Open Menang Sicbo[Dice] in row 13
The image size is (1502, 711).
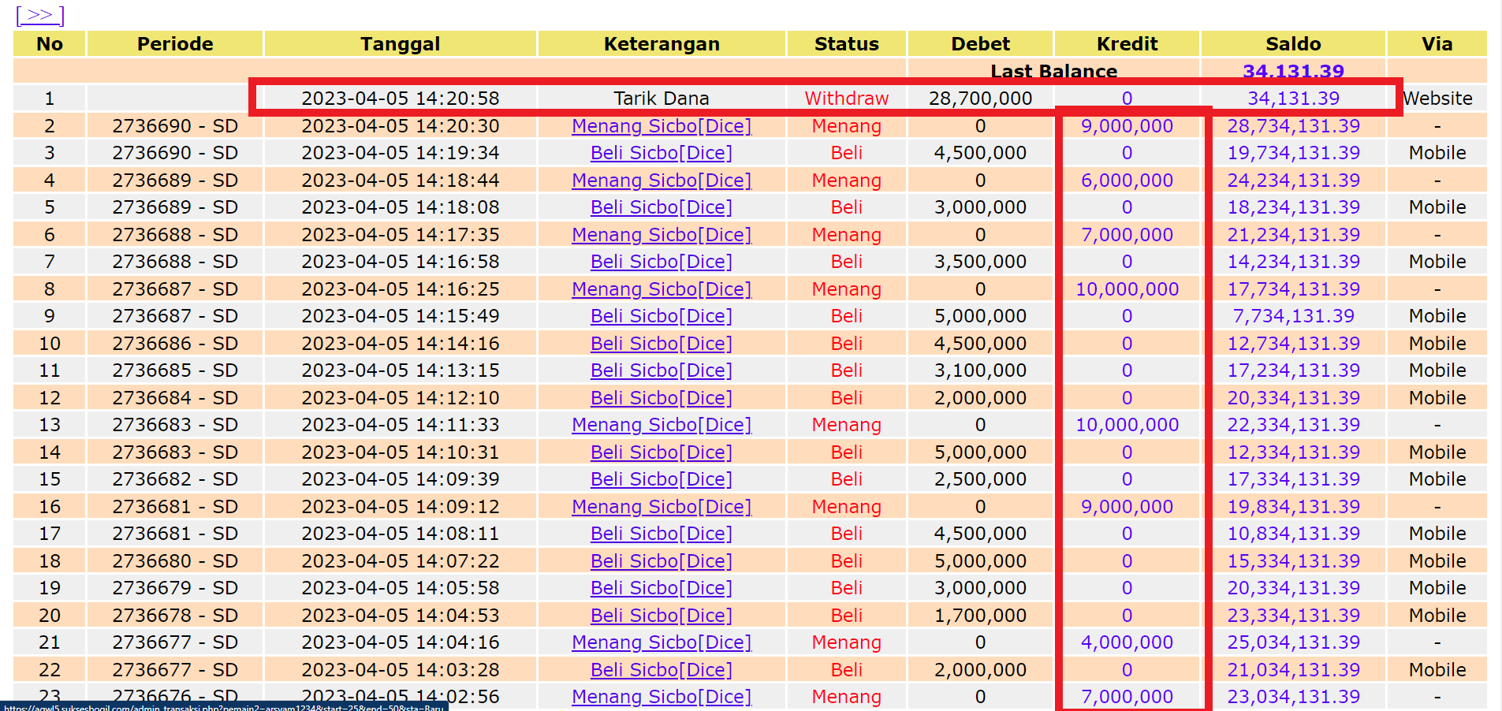click(662, 425)
